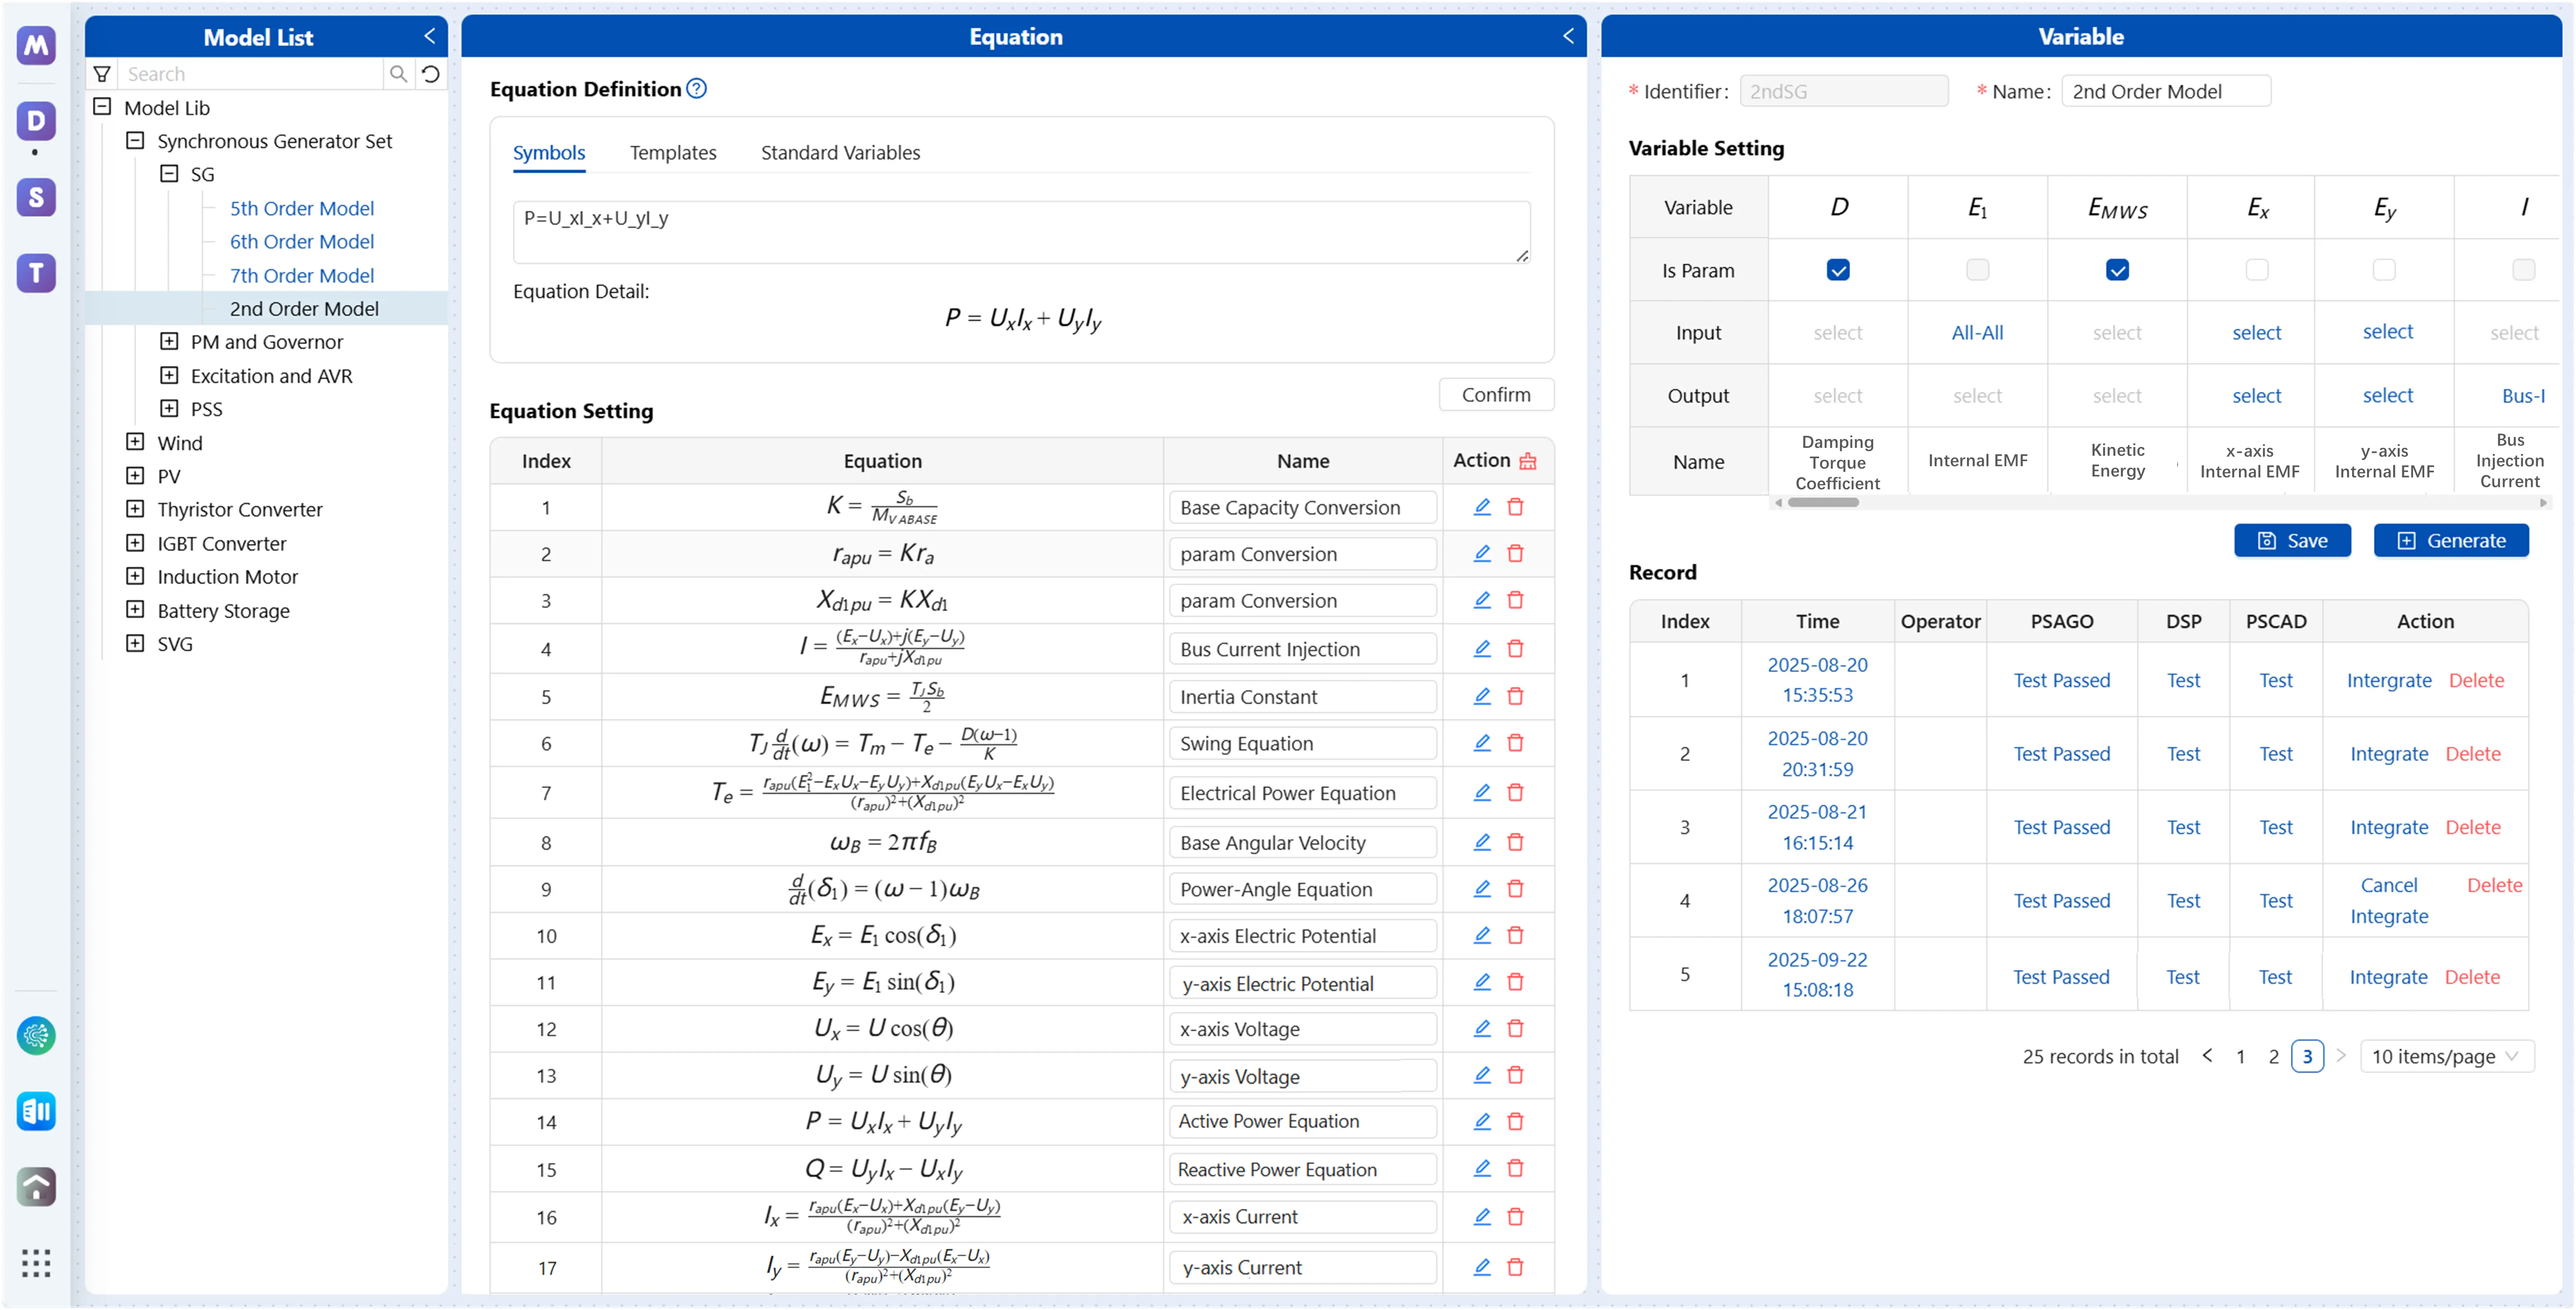Screen dimensions: 2576x1310
Task: Edit the Swing Equation row with pencil icon
Action: [1482, 743]
